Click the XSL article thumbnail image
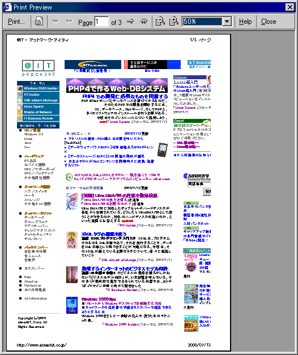Screen dimensions: 298x355 72,240
